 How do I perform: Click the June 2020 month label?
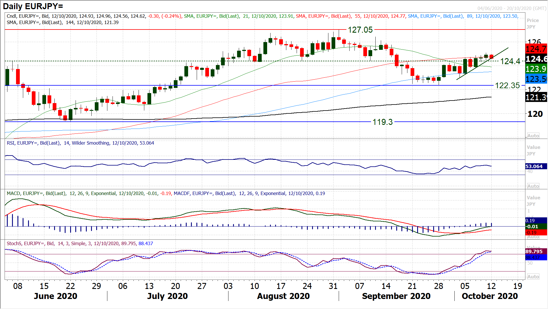click(x=56, y=296)
